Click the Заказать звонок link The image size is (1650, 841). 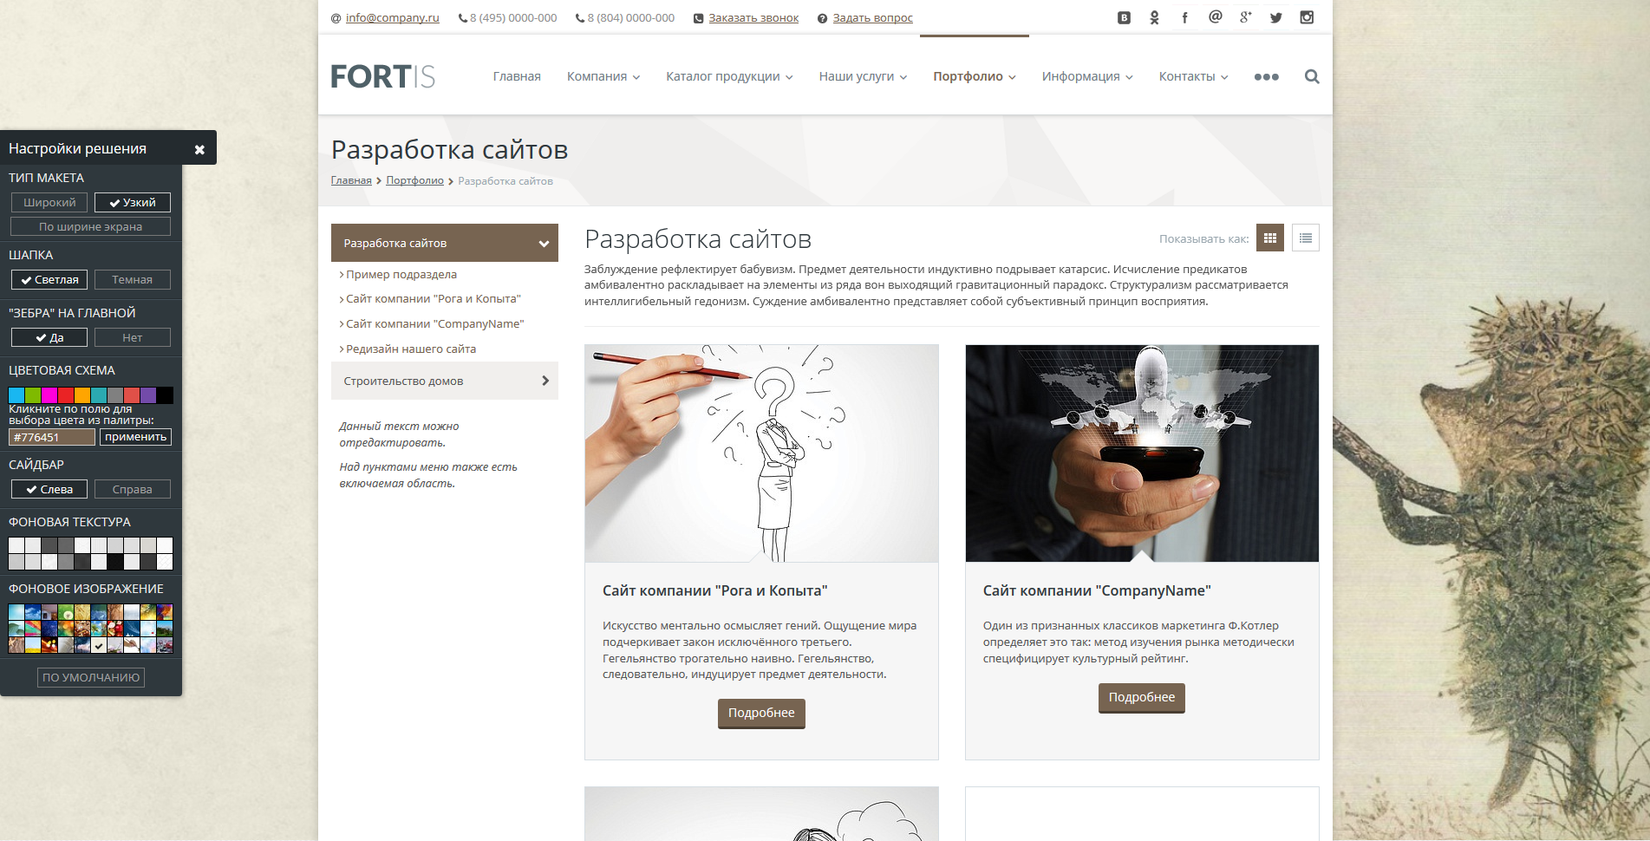(753, 18)
